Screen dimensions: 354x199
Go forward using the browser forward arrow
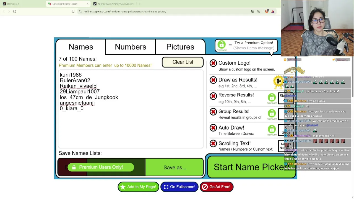tap(9, 11)
